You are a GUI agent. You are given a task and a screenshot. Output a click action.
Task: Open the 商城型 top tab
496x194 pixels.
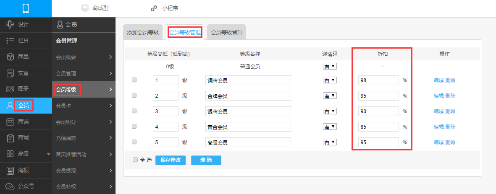(95, 8)
